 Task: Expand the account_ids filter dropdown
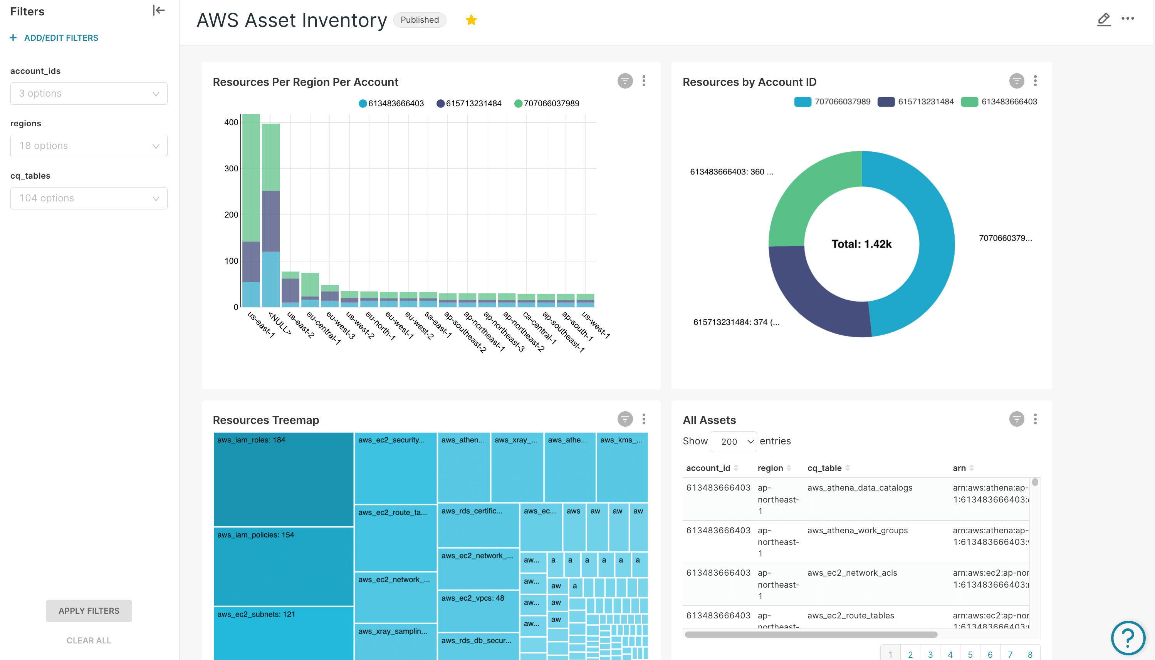(89, 94)
